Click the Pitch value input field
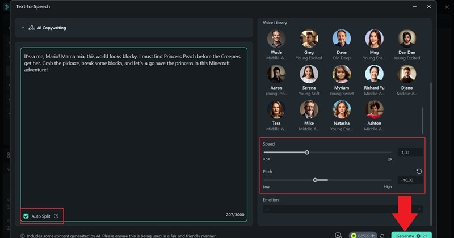 click(410, 180)
